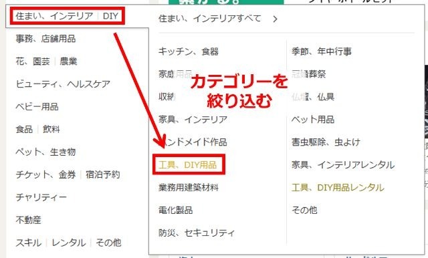428x258 pixels.
Task: Open the ビューティ、ヘルスケア category
Action: click(63, 84)
